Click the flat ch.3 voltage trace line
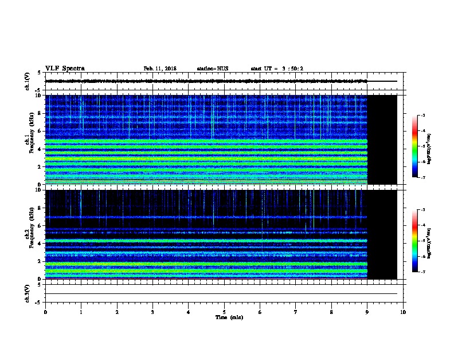 [x=221, y=294]
